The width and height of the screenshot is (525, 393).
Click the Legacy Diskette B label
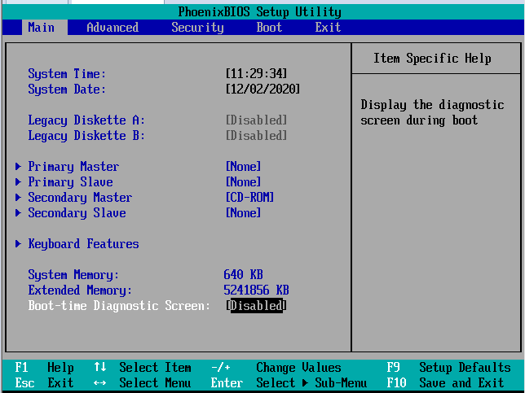click(86, 136)
